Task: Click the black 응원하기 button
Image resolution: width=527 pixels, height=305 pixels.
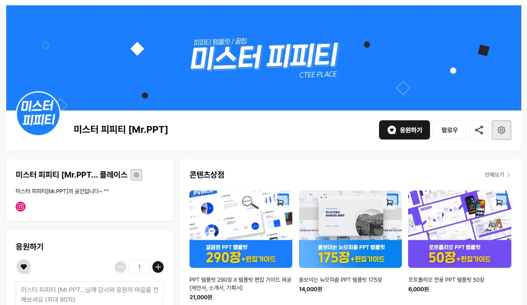Action: [x=405, y=130]
